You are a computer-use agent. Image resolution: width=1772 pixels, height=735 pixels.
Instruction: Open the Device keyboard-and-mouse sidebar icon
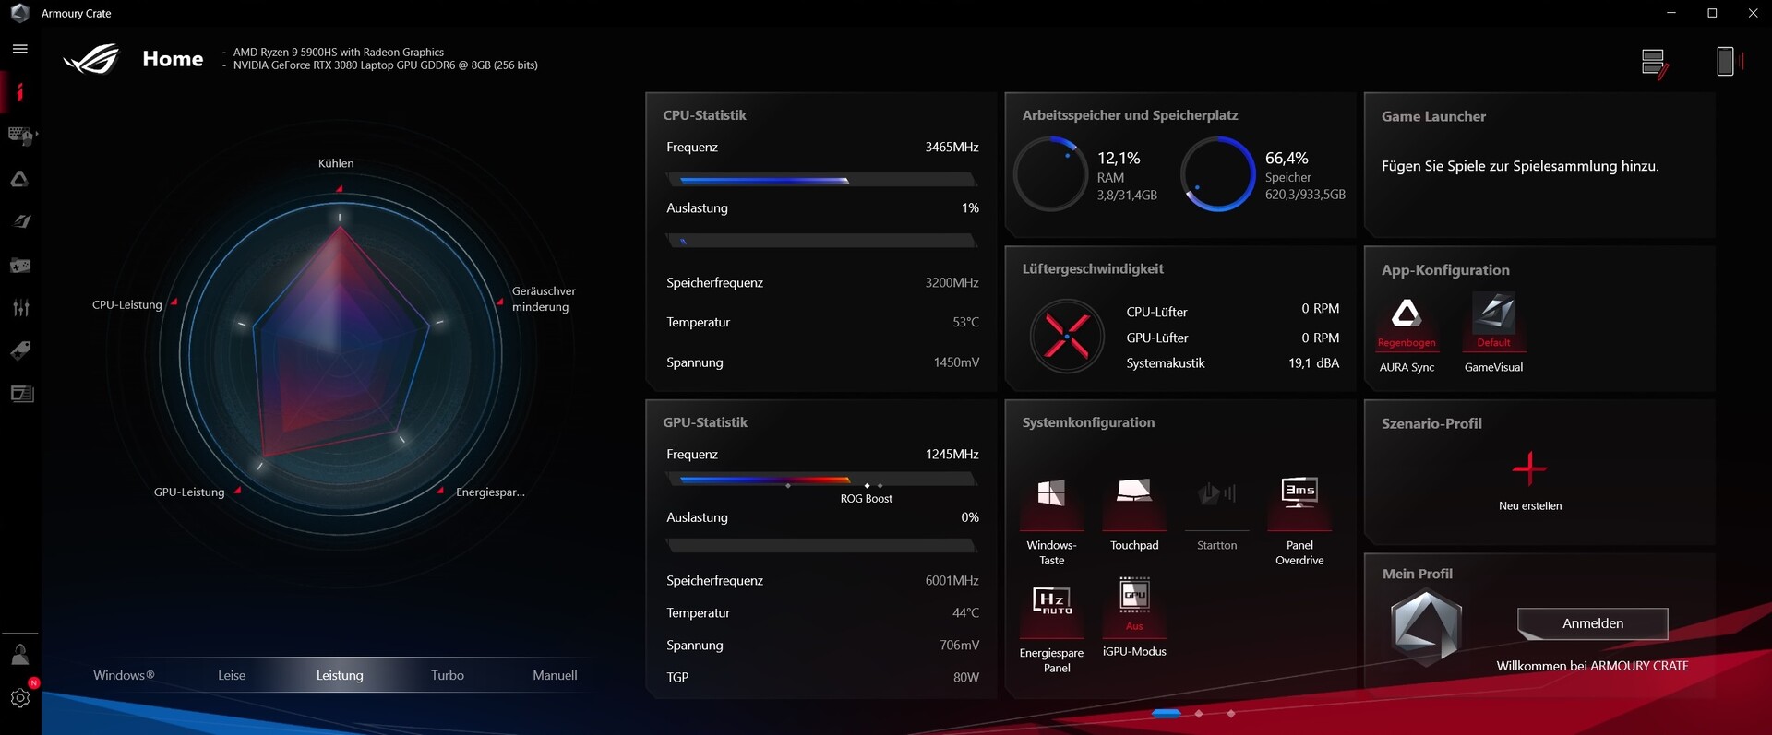20,136
